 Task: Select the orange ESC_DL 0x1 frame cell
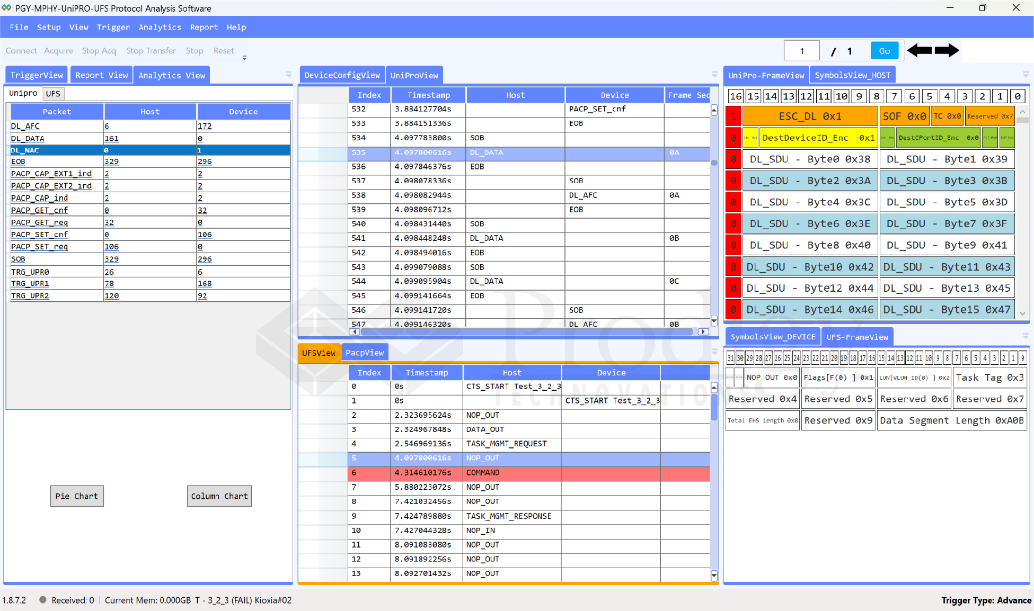pyautogui.click(x=809, y=116)
